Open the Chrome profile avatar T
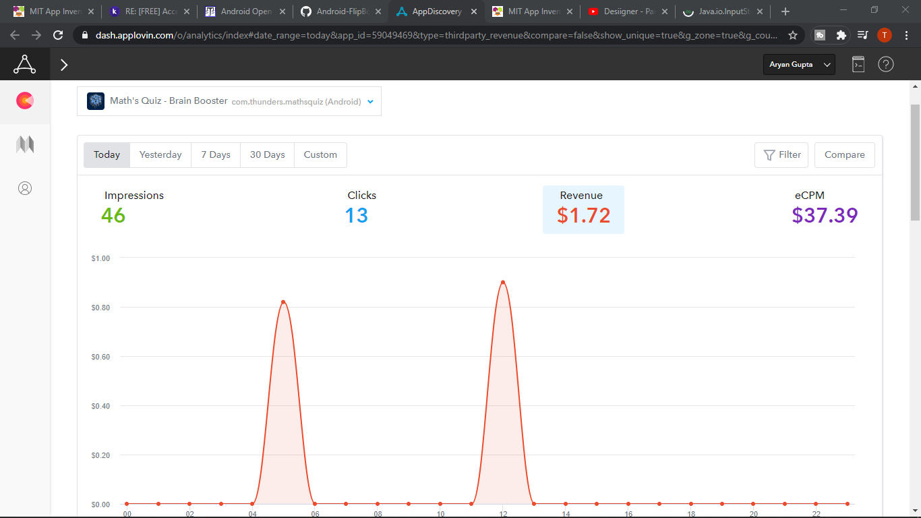This screenshot has width=921, height=518. coord(885,35)
